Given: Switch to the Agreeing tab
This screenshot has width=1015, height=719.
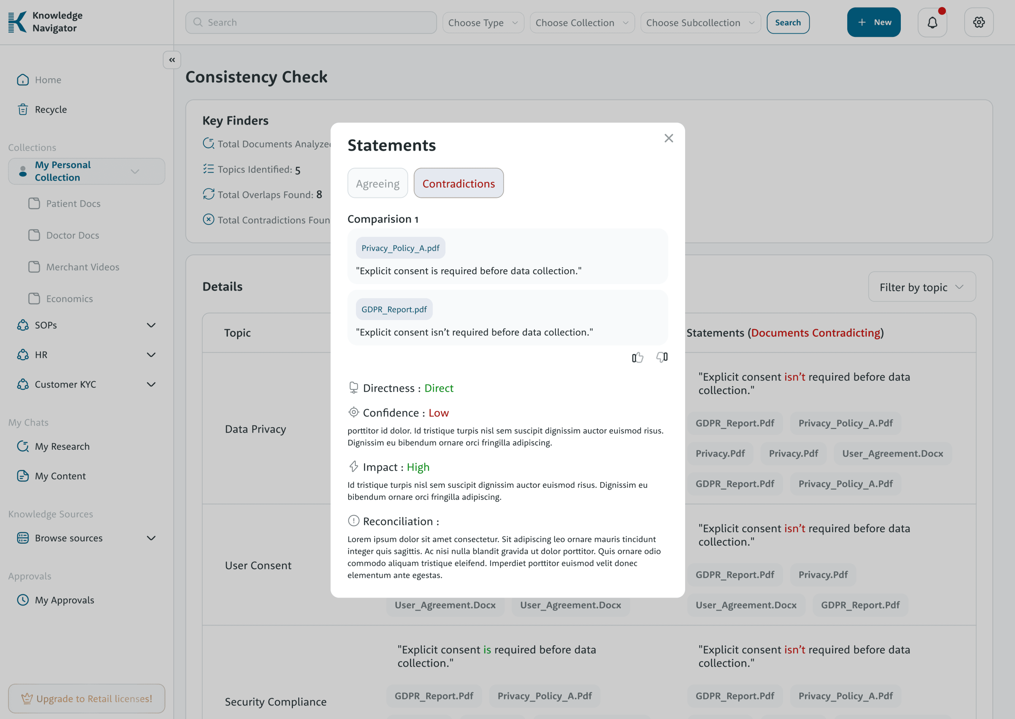Looking at the screenshot, I should pyautogui.click(x=377, y=183).
